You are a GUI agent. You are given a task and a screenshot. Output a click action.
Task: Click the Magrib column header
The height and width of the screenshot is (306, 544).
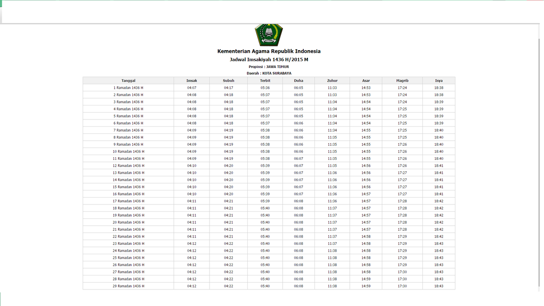click(402, 81)
